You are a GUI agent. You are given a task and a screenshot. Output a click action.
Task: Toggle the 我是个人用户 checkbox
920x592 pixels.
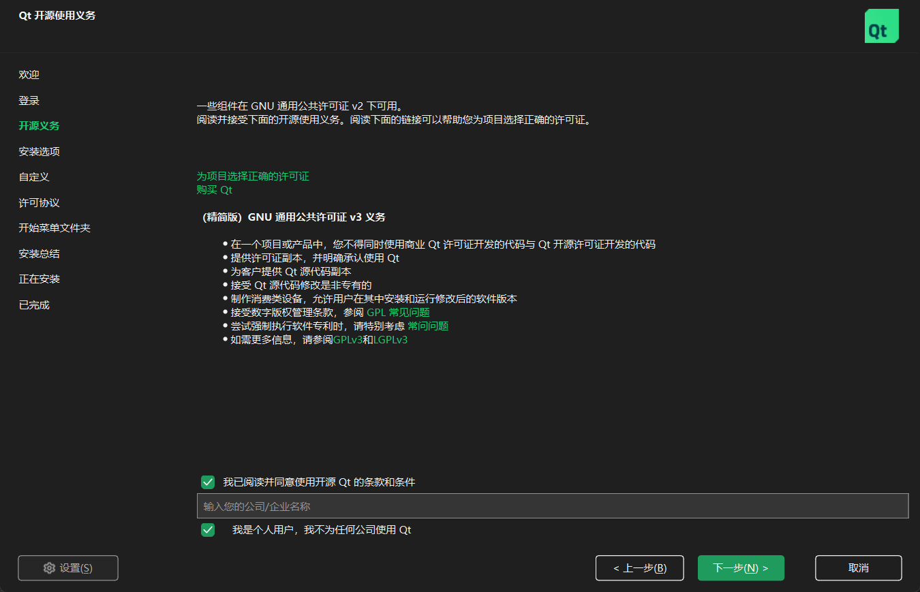tap(208, 530)
